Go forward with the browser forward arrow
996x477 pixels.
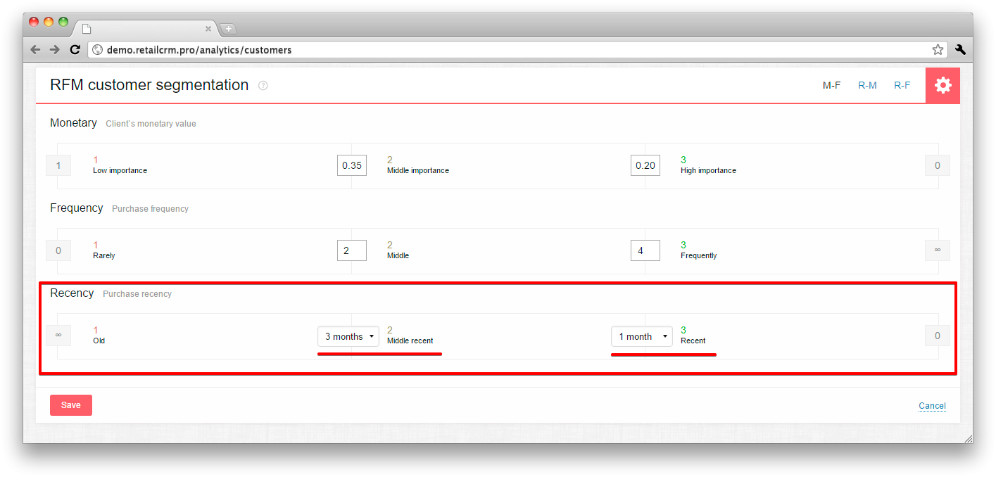[55, 49]
